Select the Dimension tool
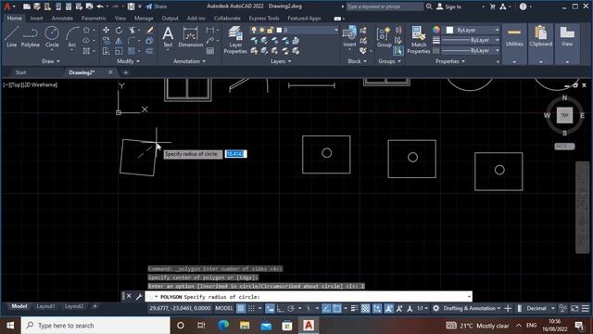The width and height of the screenshot is (593, 334). pos(191,37)
